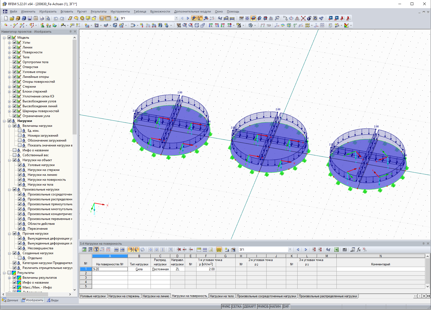Click the 2.00 load value cell

coord(206,269)
